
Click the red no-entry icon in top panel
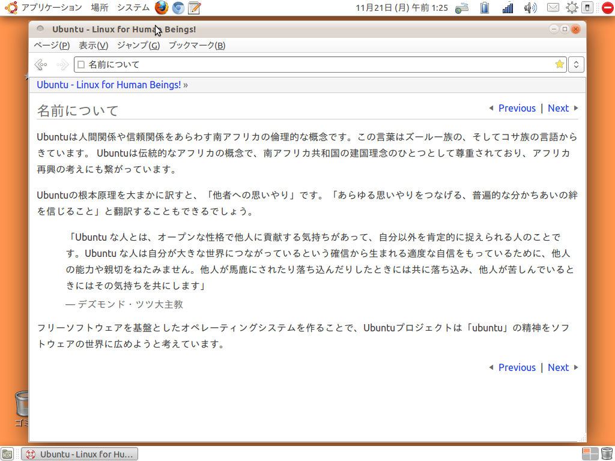coord(607,8)
